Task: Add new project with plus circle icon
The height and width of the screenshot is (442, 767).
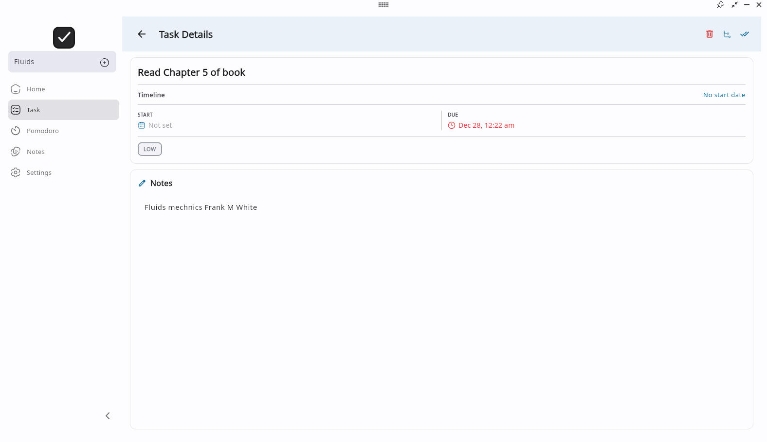Action: coord(105,62)
